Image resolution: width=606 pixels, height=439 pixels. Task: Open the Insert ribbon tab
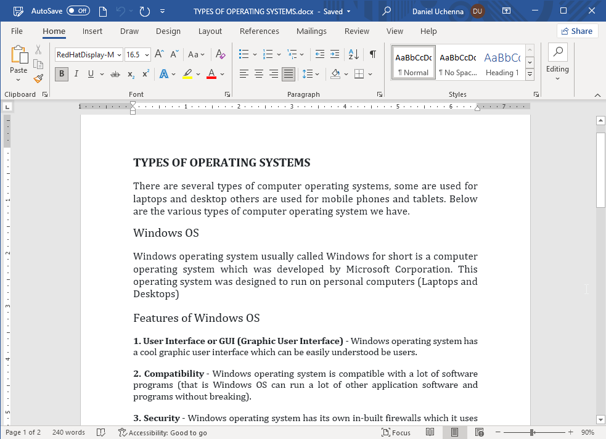(x=92, y=31)
